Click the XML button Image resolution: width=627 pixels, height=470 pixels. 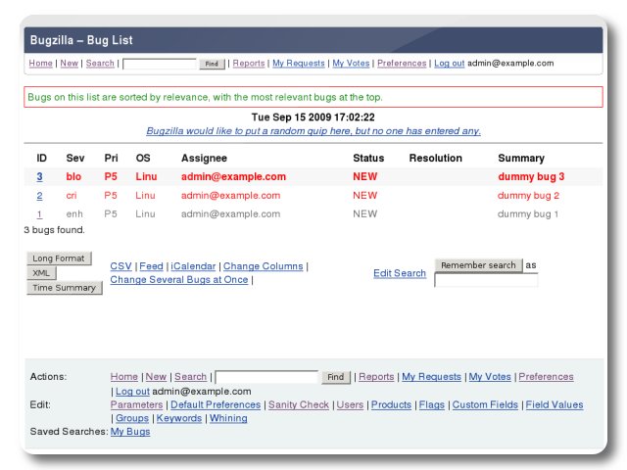[39, 273]
